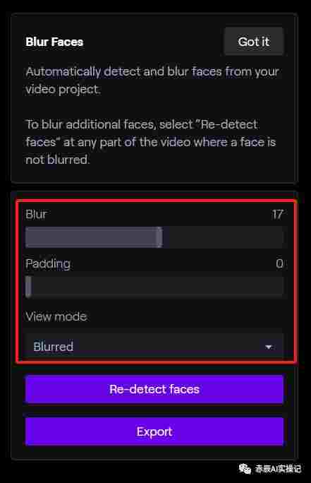
Task: Click the purple Export button
Action: click(154, 431)
